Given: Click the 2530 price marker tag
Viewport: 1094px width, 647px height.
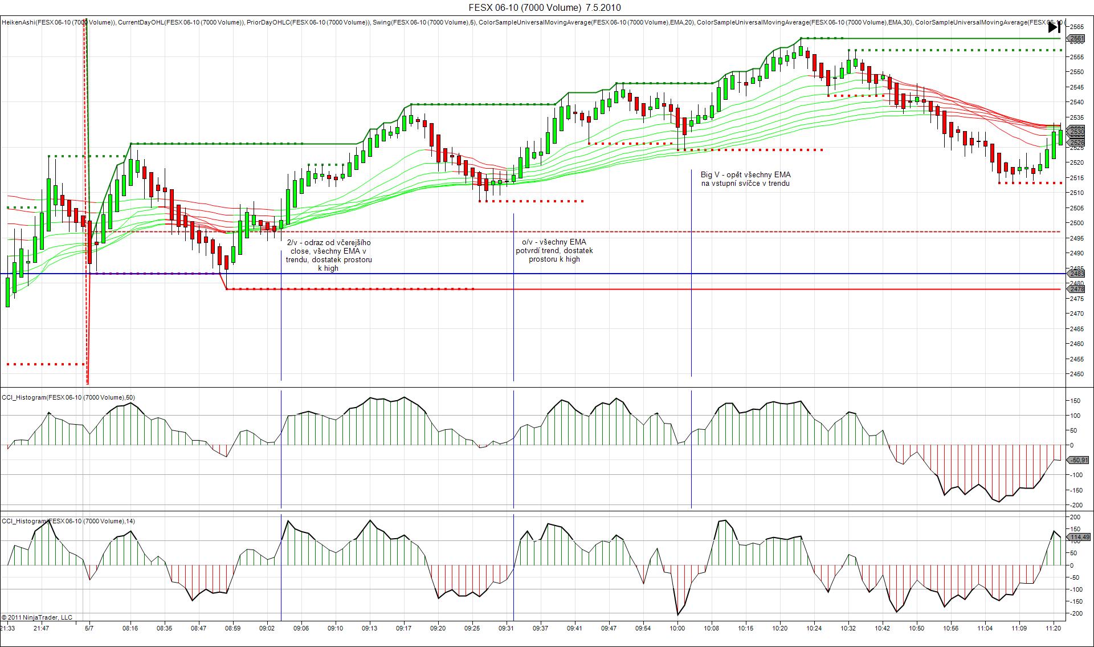Looking at the screenshot, I should pyautogui.click(x=1077, y=132).
